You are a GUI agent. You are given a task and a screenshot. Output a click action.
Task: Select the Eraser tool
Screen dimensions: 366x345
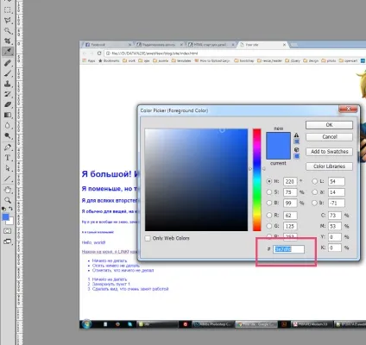[x=8, y=104]
